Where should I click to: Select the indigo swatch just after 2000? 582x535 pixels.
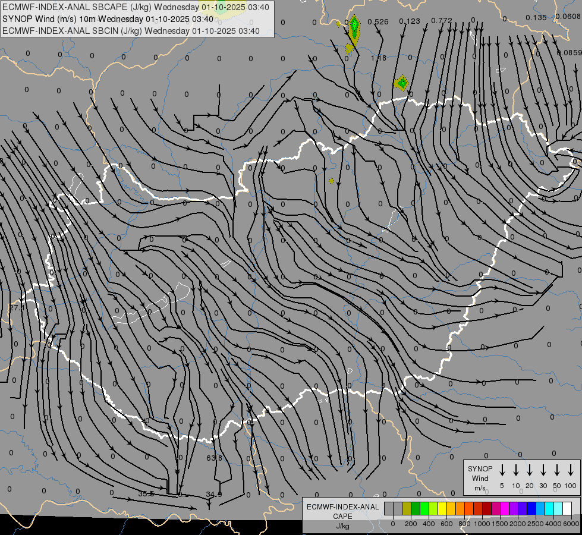tap(522, 508)
